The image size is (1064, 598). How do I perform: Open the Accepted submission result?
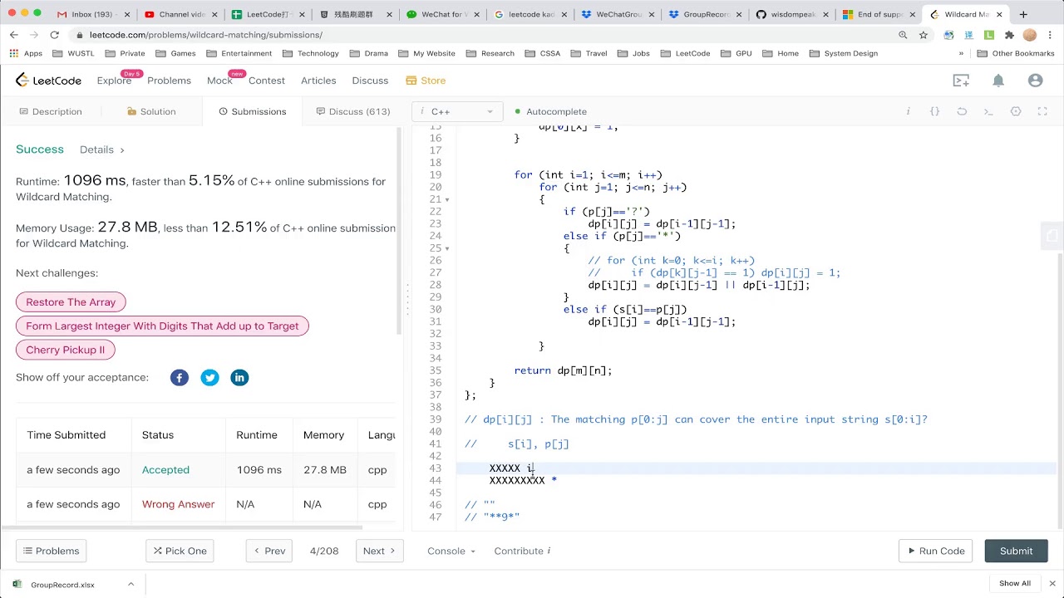pos(165,470)
